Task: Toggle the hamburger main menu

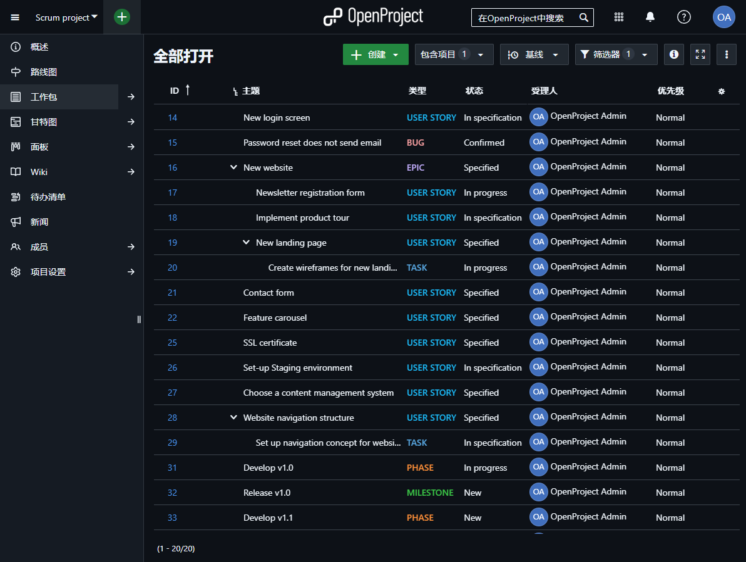Action: (15, 18)
